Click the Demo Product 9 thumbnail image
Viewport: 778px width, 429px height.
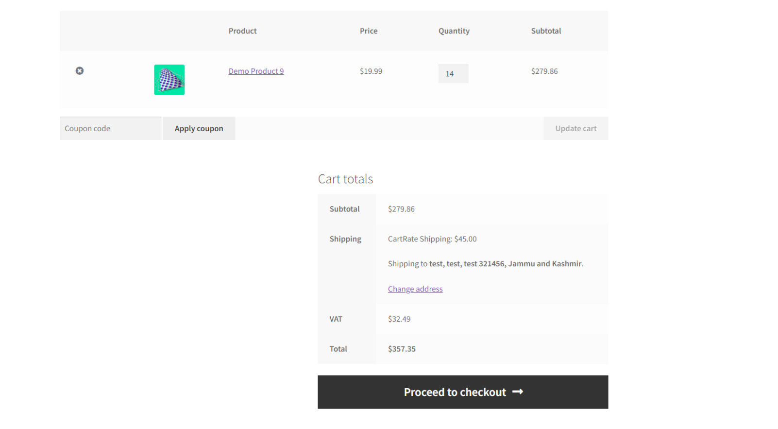(169, 80)
